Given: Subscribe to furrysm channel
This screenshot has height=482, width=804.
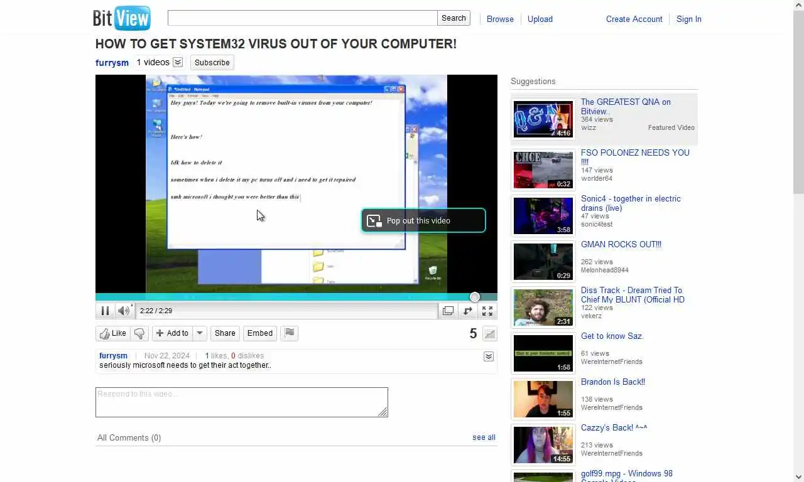Looking at the screenshot, I should 212,62.
